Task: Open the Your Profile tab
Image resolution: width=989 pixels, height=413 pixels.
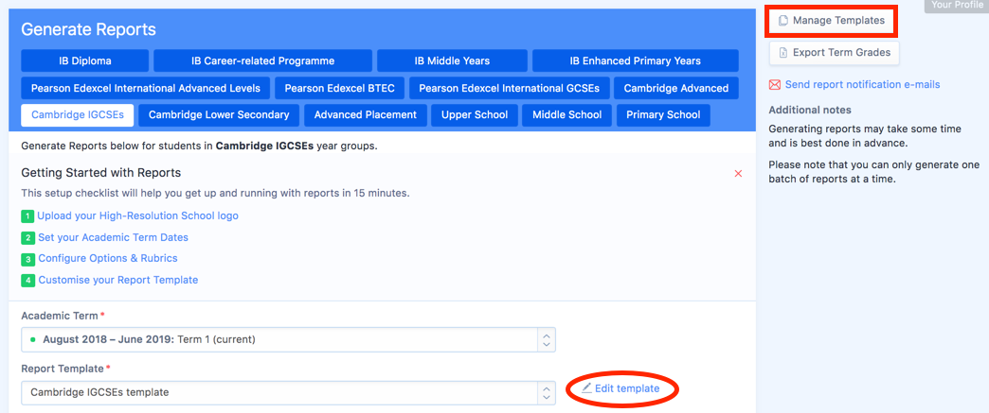Action: (956, 5)
